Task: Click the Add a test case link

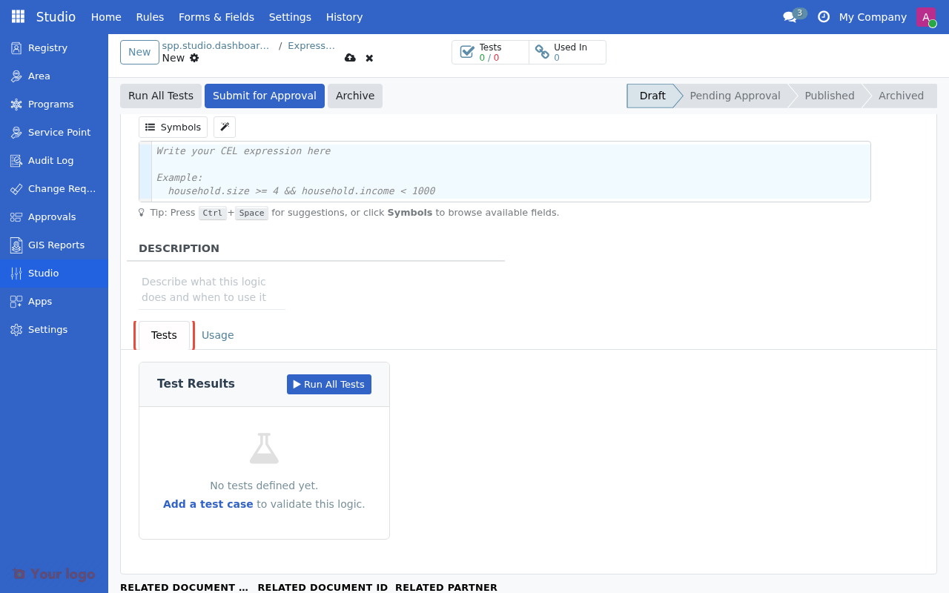Action: (208, 503)
